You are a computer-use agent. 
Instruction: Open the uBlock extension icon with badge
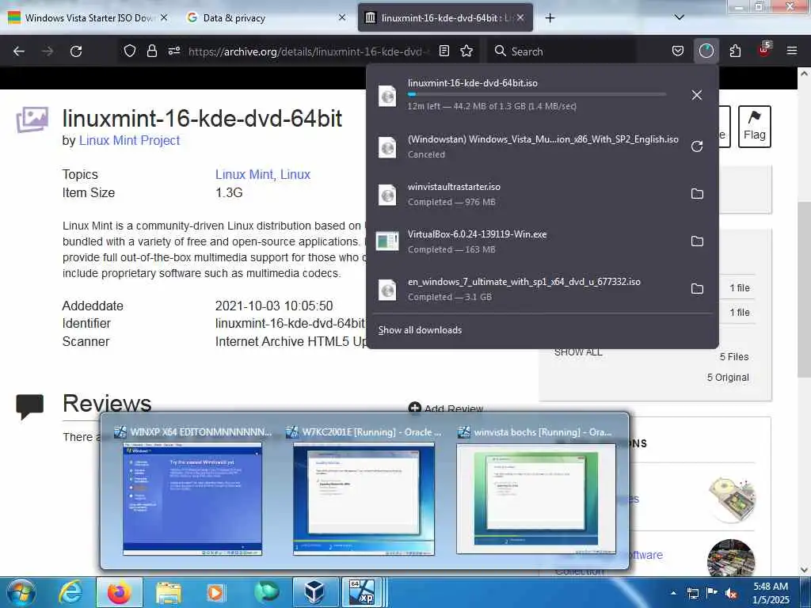[x=764, y=50]
